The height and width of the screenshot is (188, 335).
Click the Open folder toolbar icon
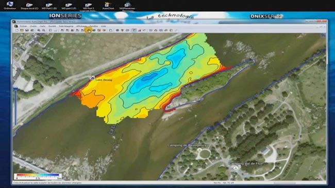click(x=22, y=30)
